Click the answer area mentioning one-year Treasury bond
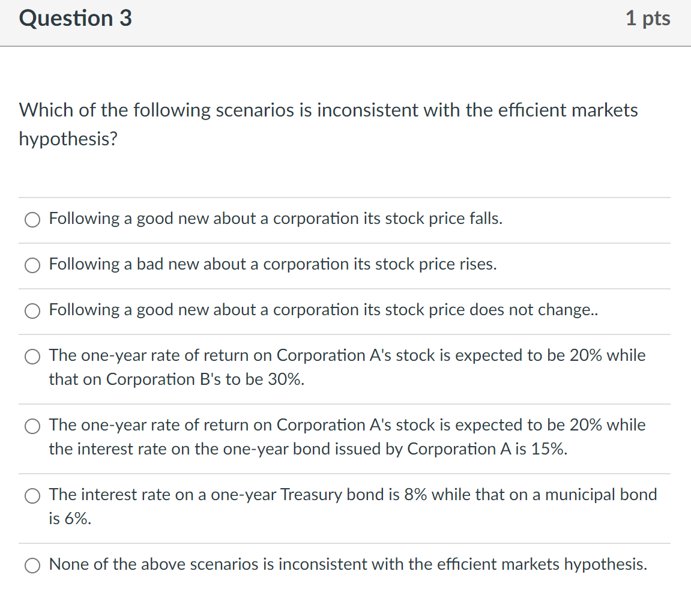Viewport: 691px width, 610px height. click(352, 495)
